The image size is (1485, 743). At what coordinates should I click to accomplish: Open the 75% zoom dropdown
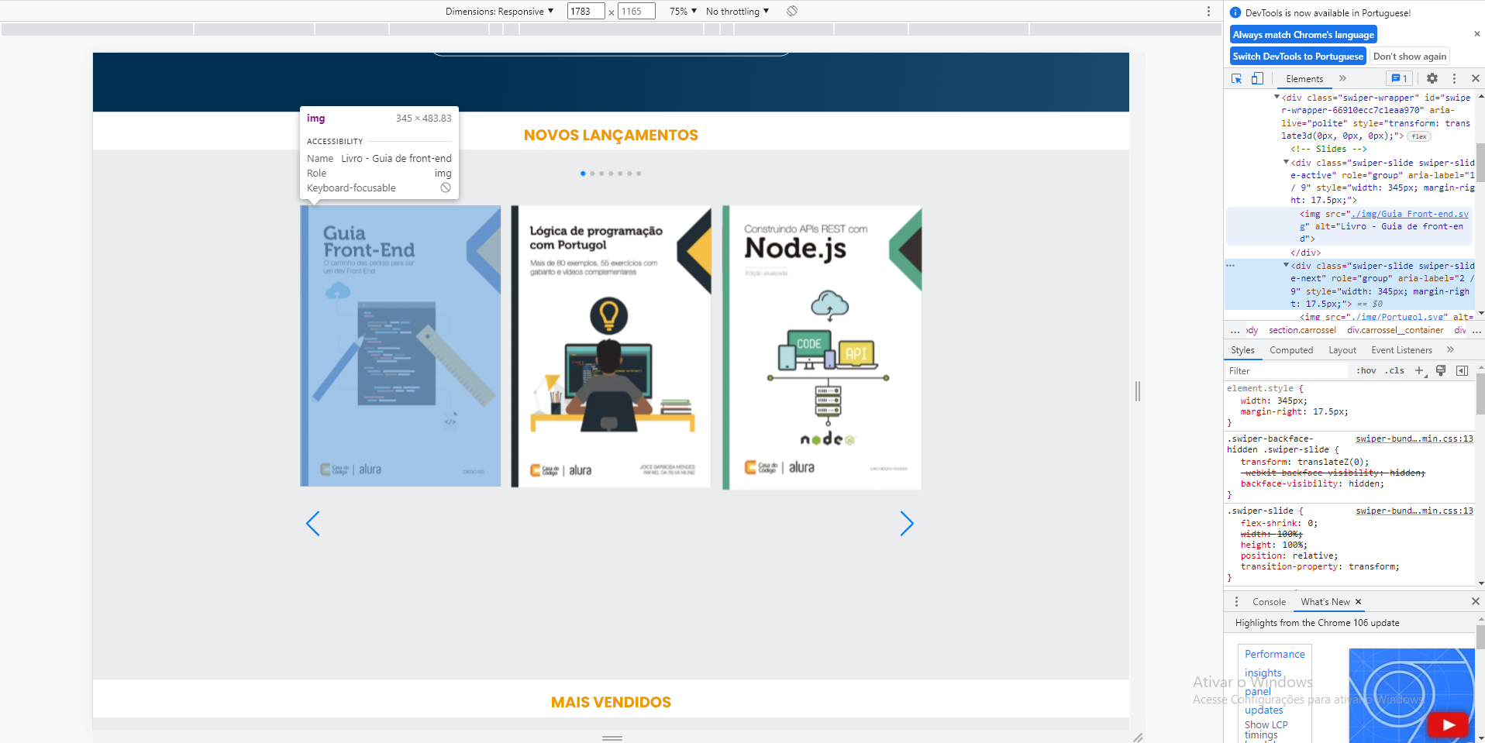[683, 11]
